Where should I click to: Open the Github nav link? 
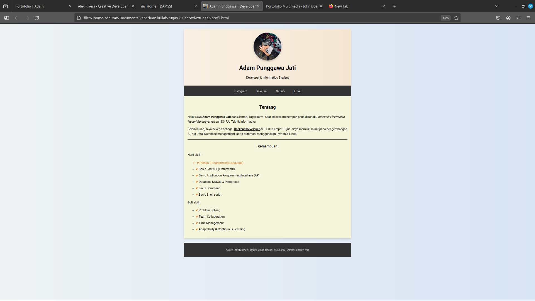click(x=280, y=91)
